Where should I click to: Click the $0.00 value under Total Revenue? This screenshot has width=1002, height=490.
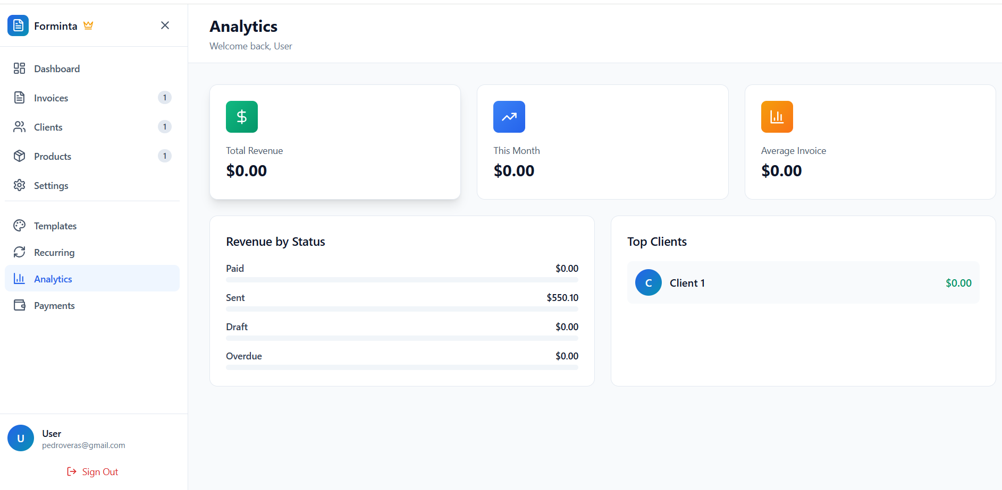coord(247,171)
